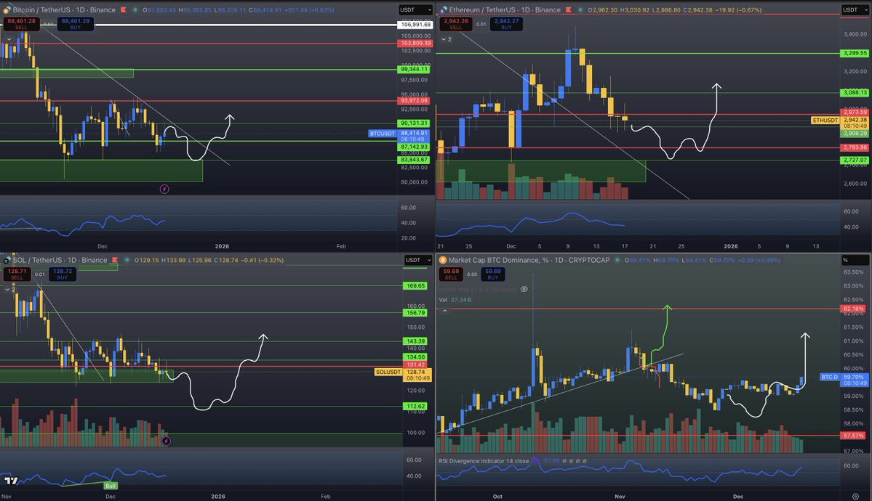The width and height of the screenshot is (872, 501).
Task: Click the 59.69 BUY button on BTC Dominance chart
Action: pos(492,274)
